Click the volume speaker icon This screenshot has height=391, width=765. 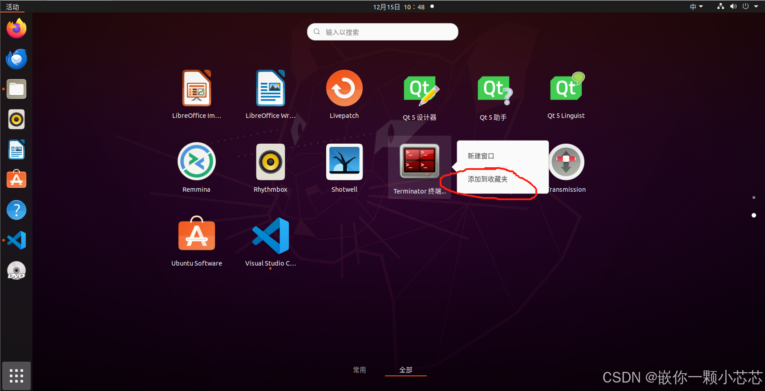733,7
